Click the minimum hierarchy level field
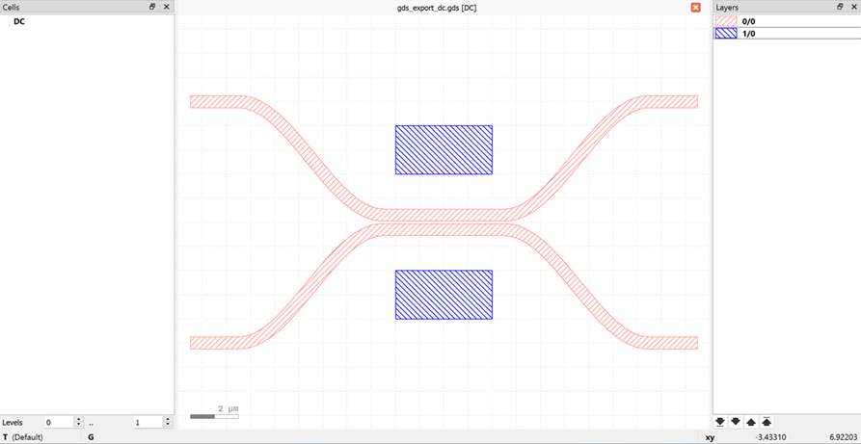Viewport: 861px width, 444px height. [x=58, y=422]
